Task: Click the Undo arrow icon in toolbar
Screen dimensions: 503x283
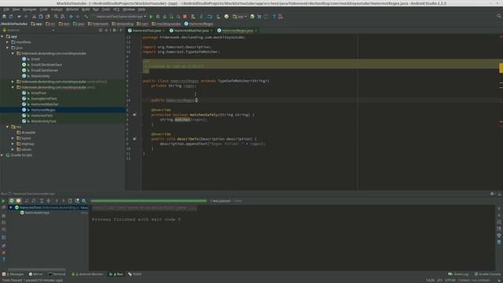Action: [x=19, y=17]
